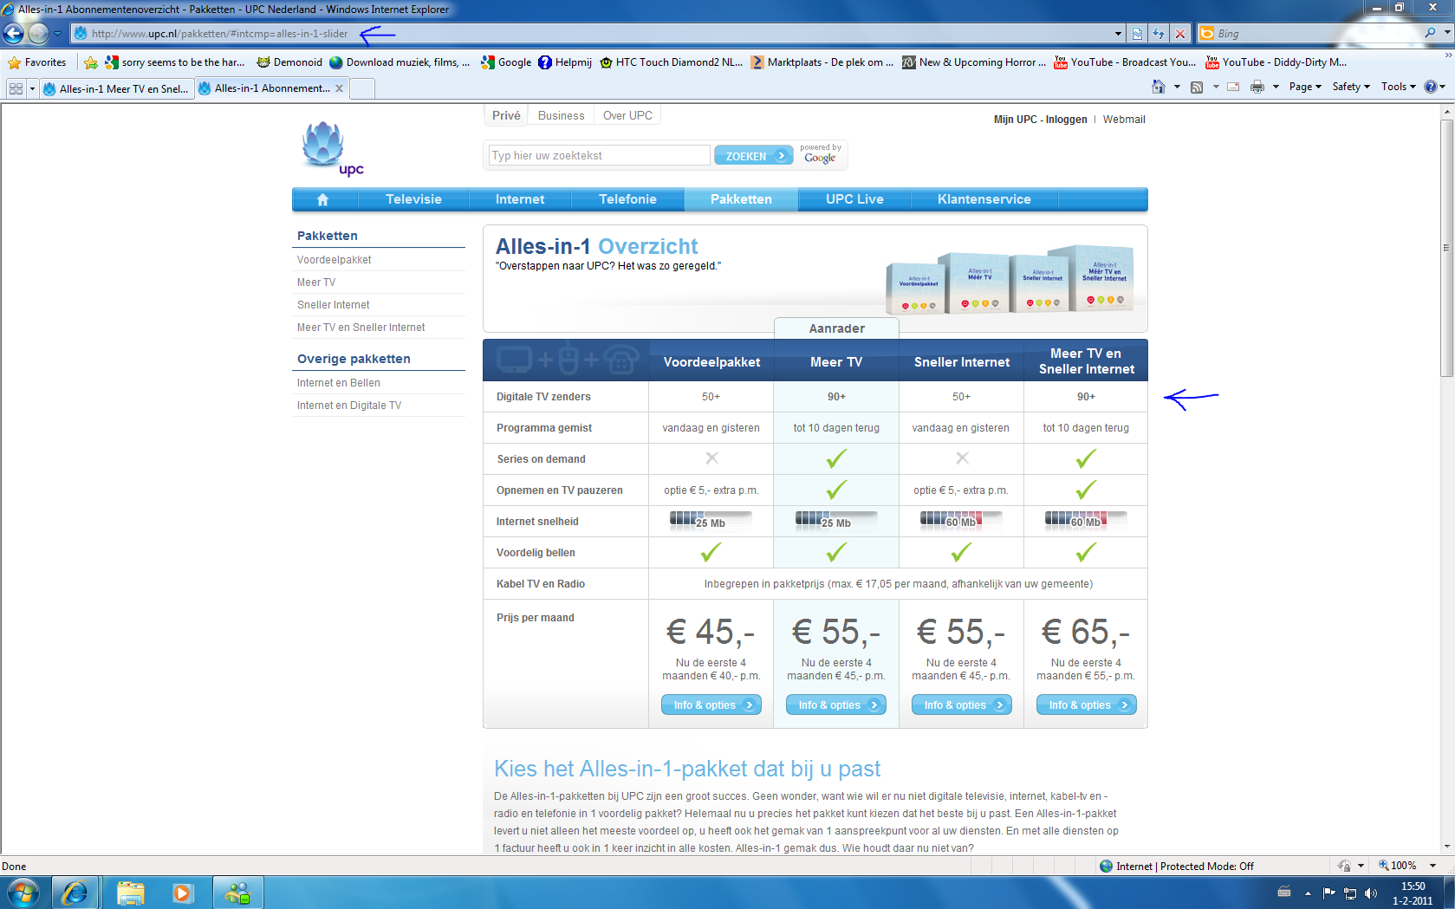Click the UPC search text field
The height and width of the screenshot is (909, 1455).
[x=599, y=156]
